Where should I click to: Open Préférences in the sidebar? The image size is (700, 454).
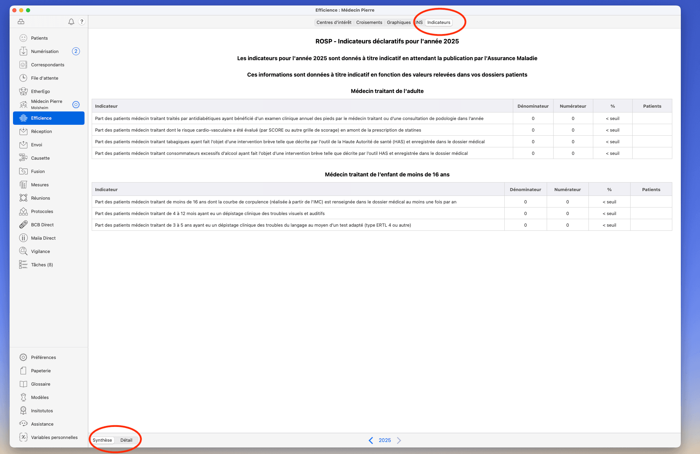pyautogui.click(x=43, y=357)
